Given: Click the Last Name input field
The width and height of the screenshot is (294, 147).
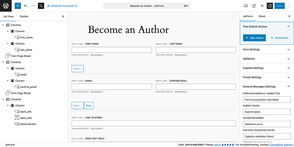Looking at the screenshot, I should (x=196, y=50).
